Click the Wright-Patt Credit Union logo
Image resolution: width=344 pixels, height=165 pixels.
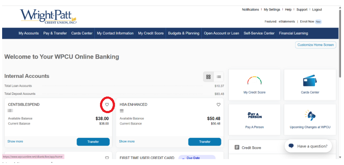pos(48,16)
